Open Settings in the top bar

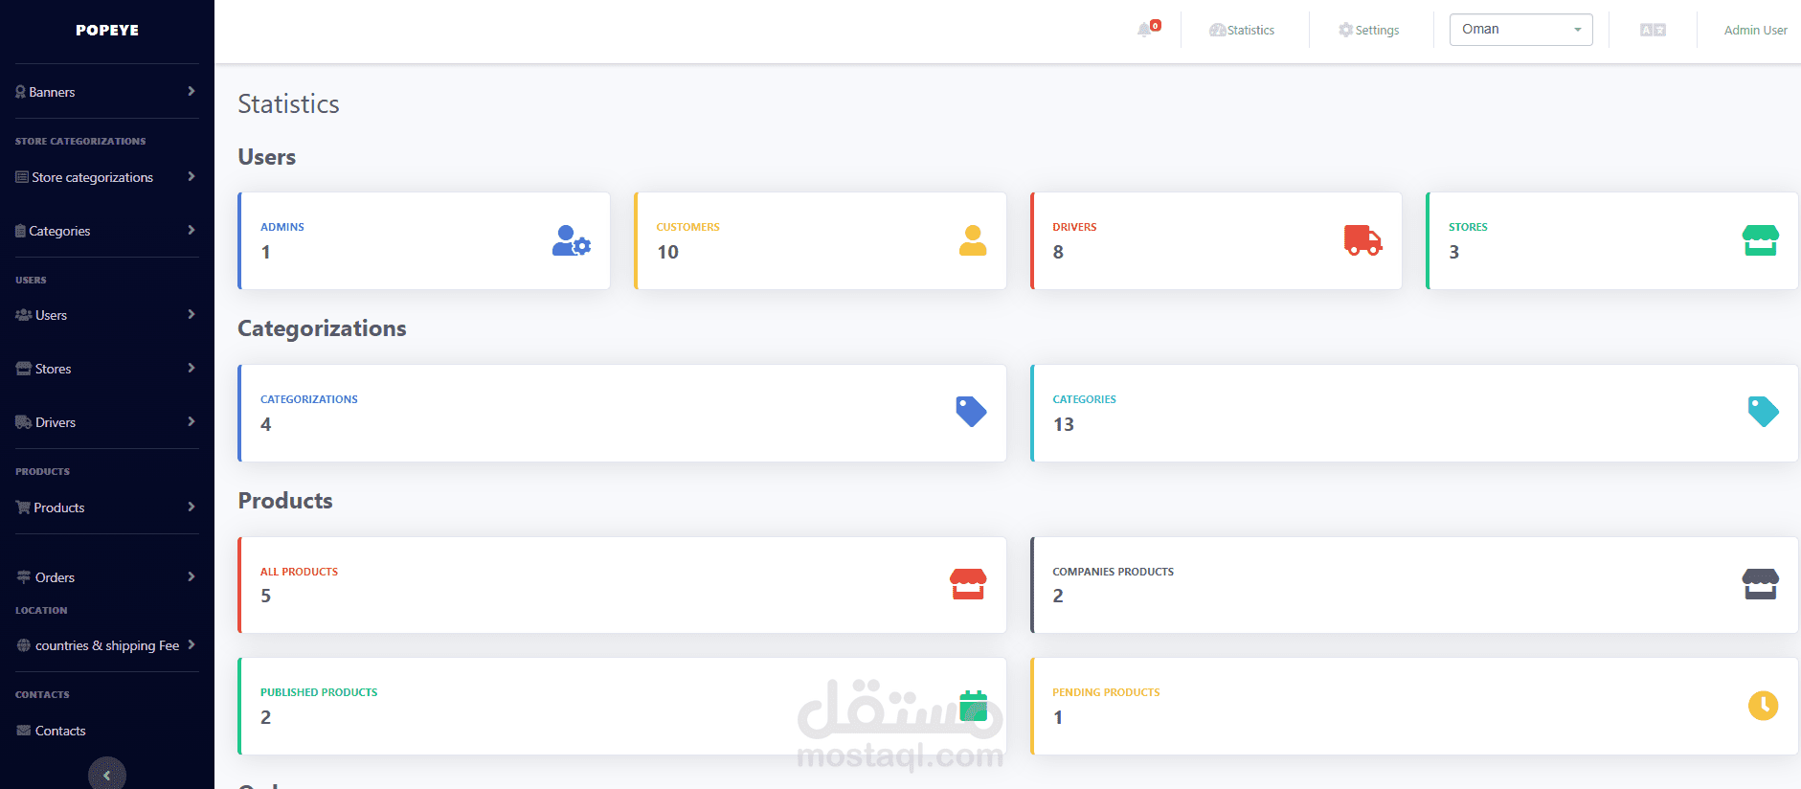[x=1368, y=30]
